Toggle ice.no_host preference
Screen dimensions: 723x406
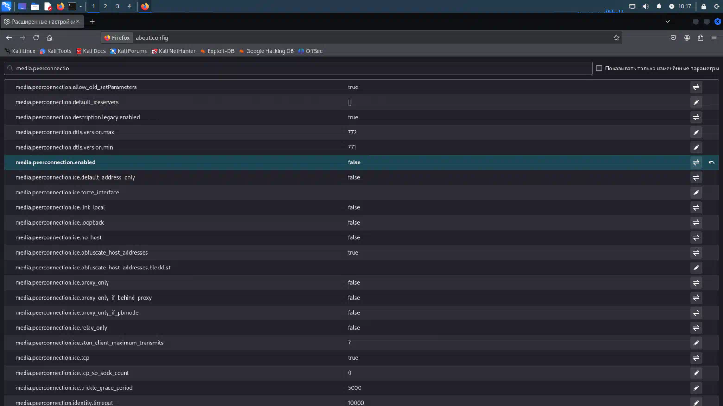696,237
